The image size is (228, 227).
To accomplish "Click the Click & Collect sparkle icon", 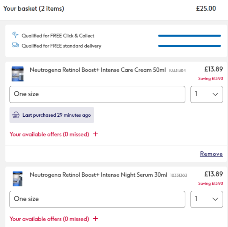I will (x=15, y=35).
